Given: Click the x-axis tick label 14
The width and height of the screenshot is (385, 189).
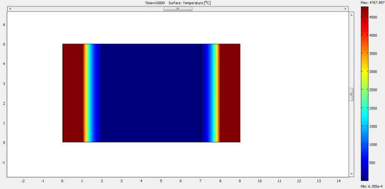Looking at the screenshot, I should (339, 181).
